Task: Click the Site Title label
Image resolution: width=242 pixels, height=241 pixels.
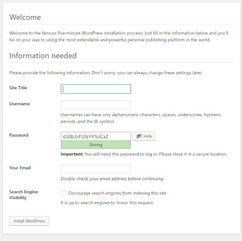Action: pos(18,88)
